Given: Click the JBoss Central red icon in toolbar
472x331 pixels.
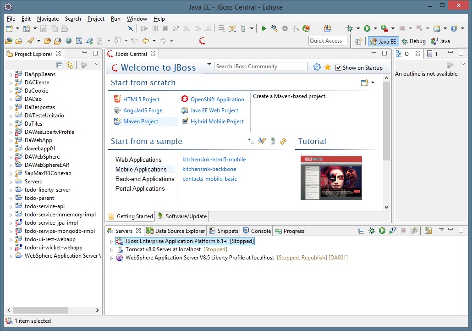Looking at the screenshot, I should tap(202, 41).
